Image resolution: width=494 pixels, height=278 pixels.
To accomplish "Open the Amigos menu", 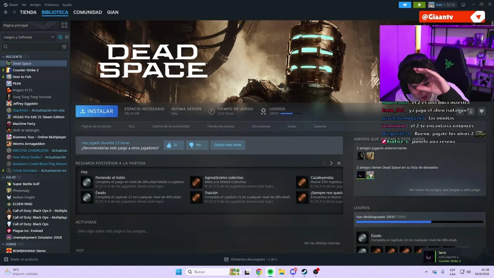I will click(x=35, y=5).
